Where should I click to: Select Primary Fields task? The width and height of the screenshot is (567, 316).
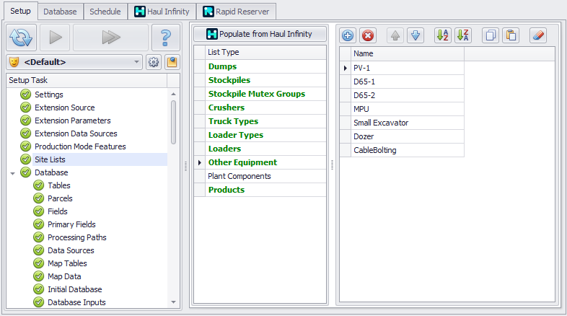[71, 224]
